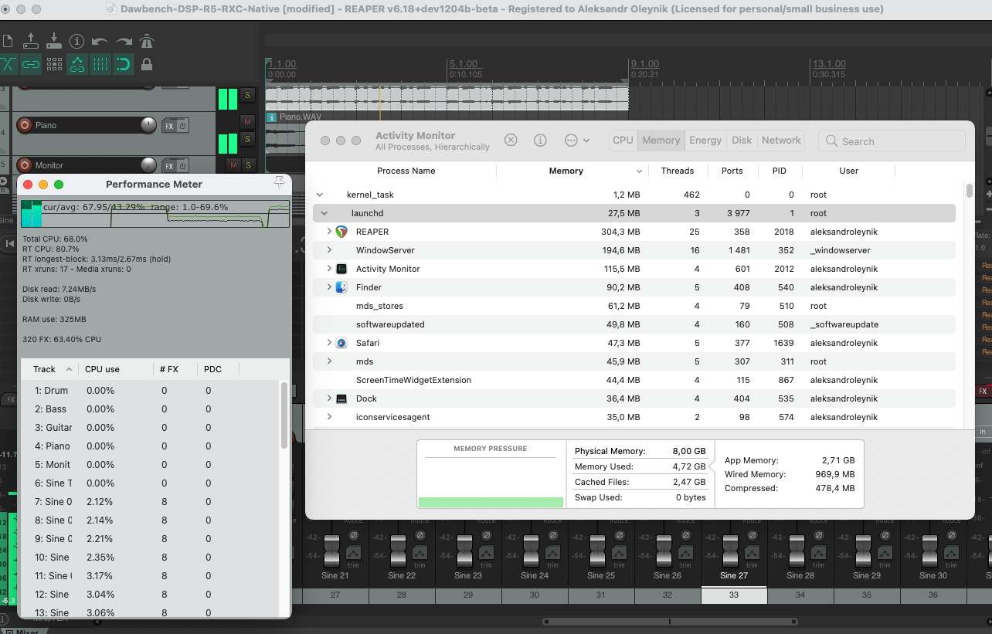992x634 pixels.
Task: Expand the Finder process row
Action: [329, 287]
